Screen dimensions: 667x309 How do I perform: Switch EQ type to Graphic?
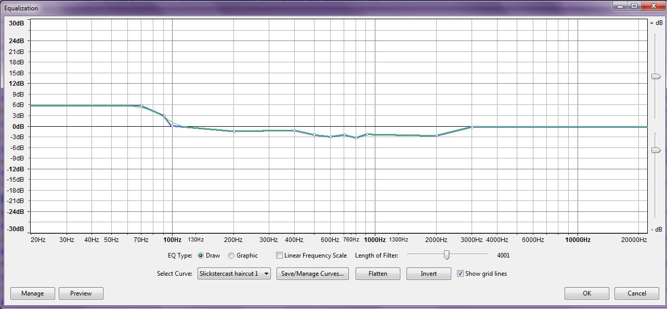click(x=231, y=256)
